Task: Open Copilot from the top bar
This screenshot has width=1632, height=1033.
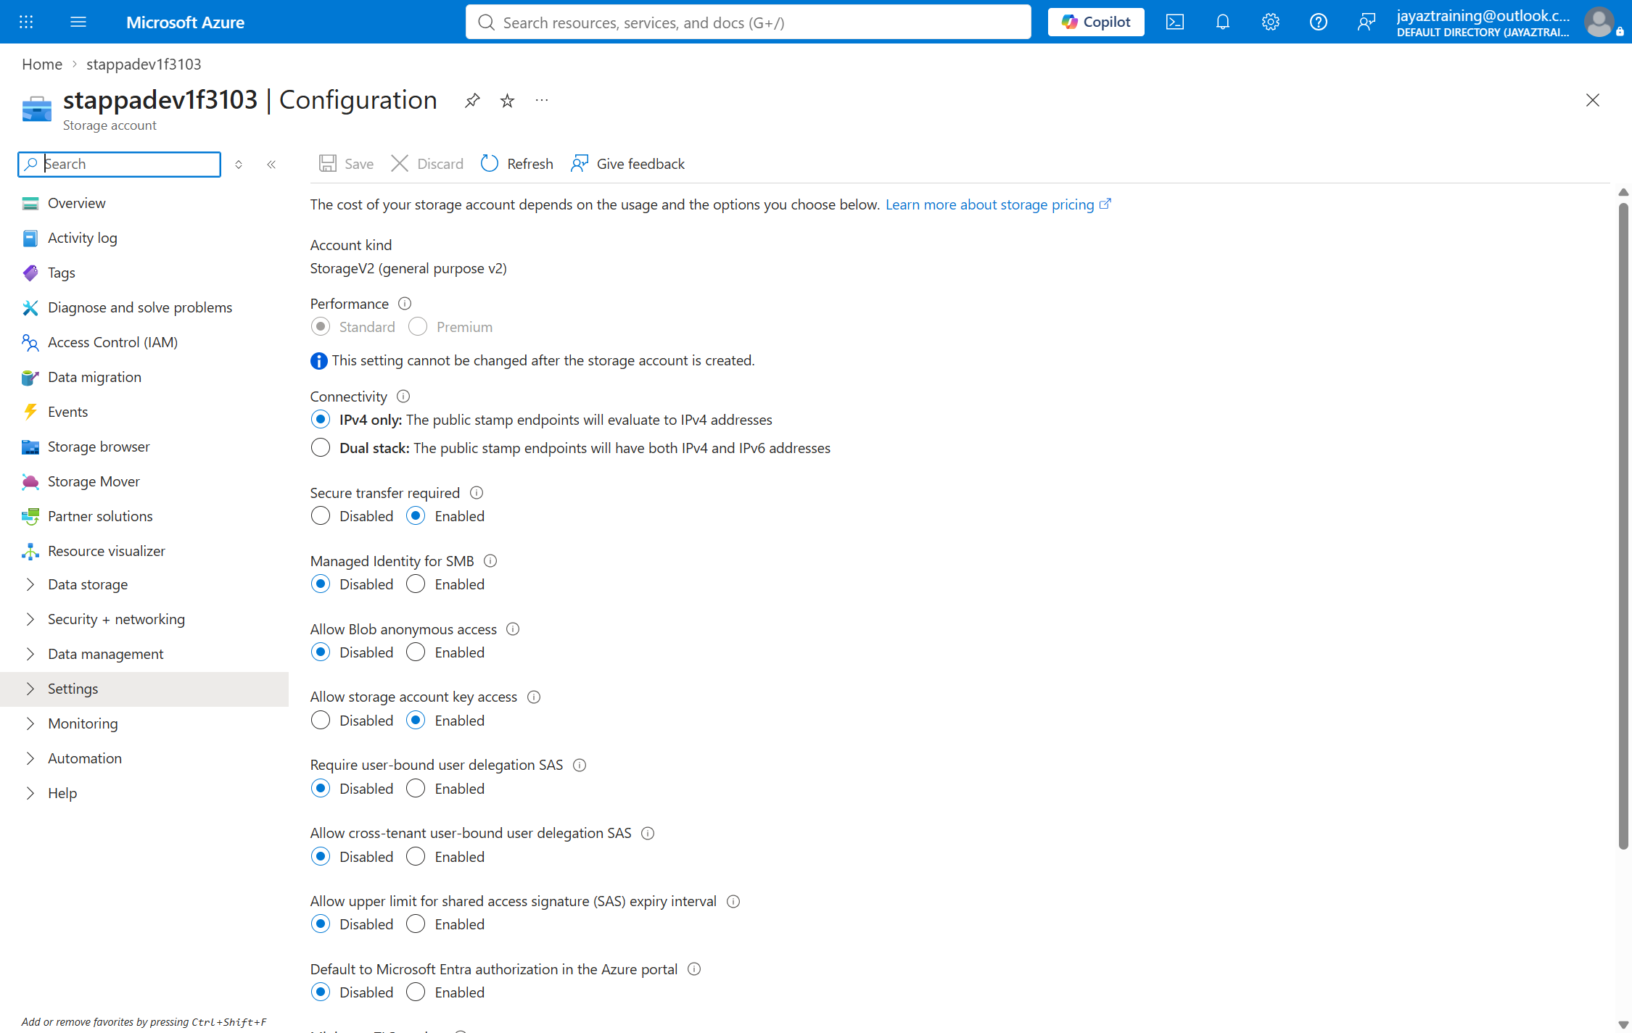Action: [1096, 22]
